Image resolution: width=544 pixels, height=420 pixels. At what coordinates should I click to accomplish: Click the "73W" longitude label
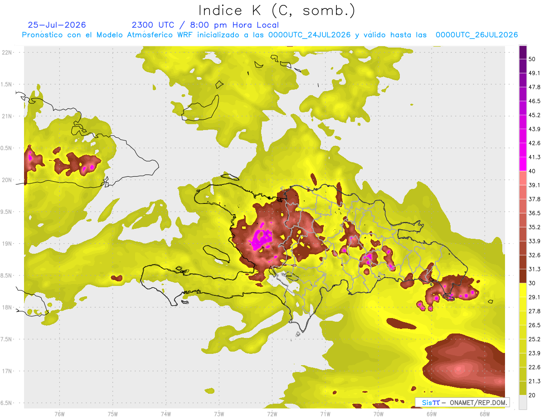coord(219,414)
